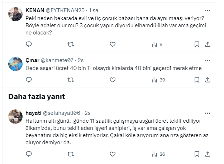Open Çınar's profile picture
The height and width of the screenshot is (164, 224).
point(16,64)
